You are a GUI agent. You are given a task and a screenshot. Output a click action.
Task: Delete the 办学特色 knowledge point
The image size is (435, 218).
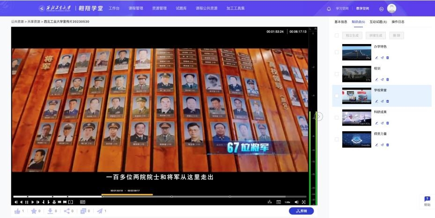(388, 58)
